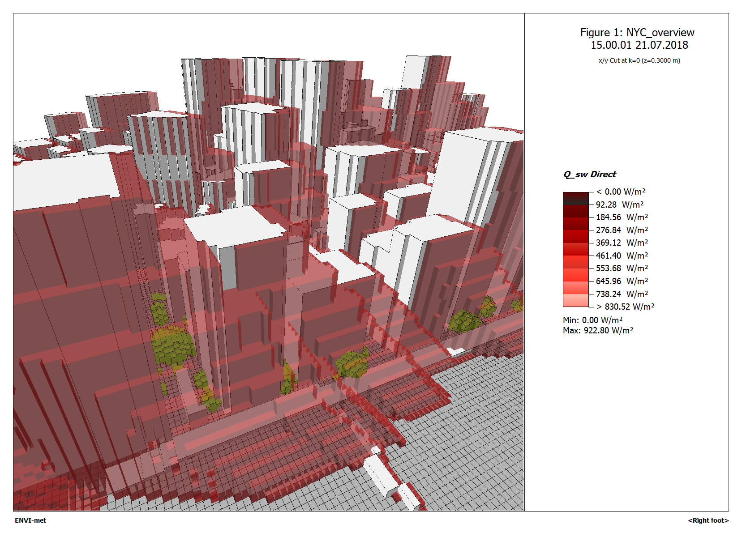Image resolution: width=742 pixels, height=537 pixels.
Task: Click the "Figure 1: NYC_overview" title
Action: pos(637,33)
